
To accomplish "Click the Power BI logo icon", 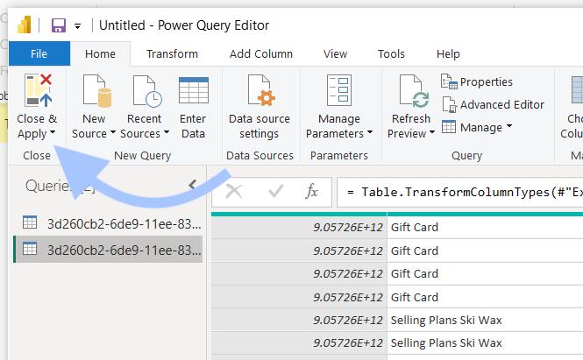I will click(25, 25).
